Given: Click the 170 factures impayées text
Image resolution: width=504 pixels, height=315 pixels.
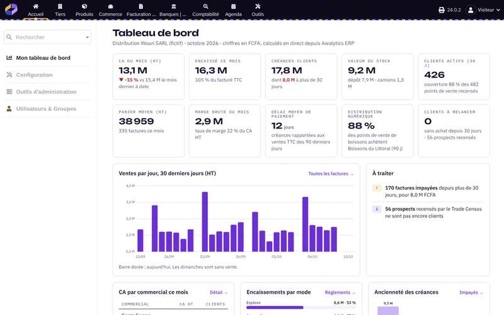Looking at the screenshot, I should tap(411, 188).
